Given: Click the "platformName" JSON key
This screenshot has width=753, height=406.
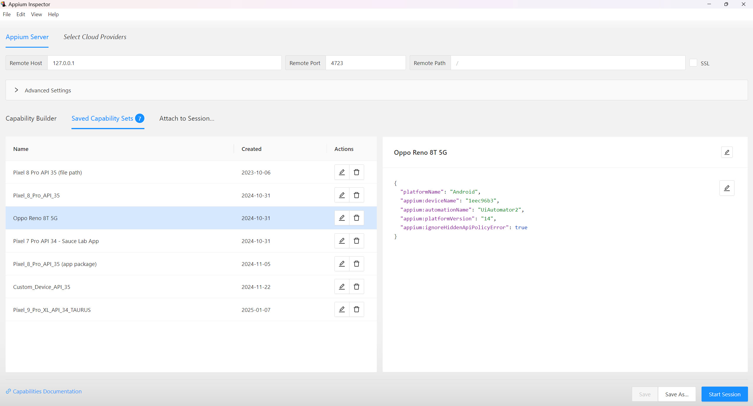Looking at the screenshot, I should coord(422,192).
